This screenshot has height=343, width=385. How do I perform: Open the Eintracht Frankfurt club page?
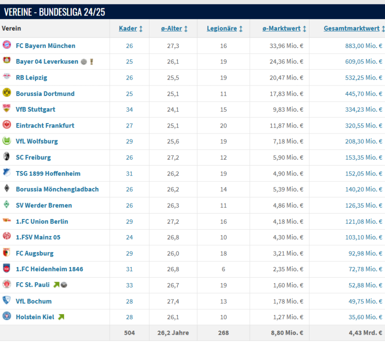(x=45, y=125)
